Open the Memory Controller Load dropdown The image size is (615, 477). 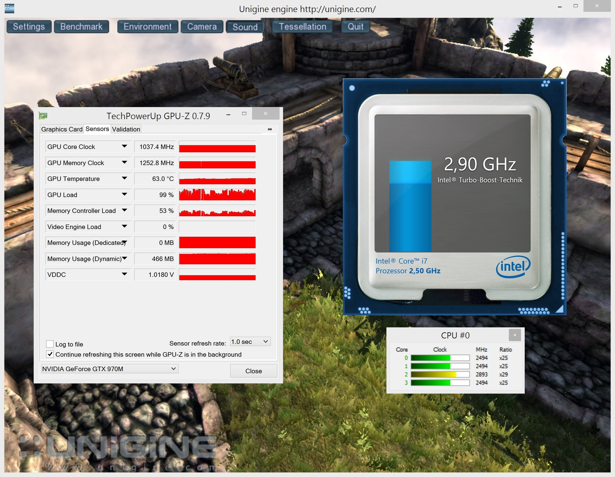click(x=124, y=210)
